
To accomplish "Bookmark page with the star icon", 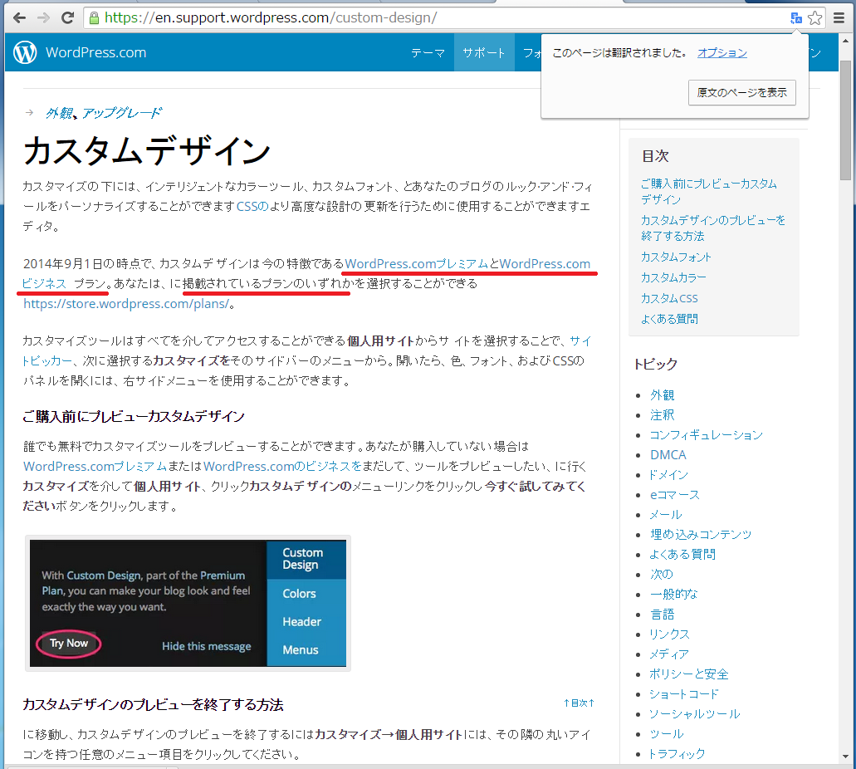I will pos(815,18).
